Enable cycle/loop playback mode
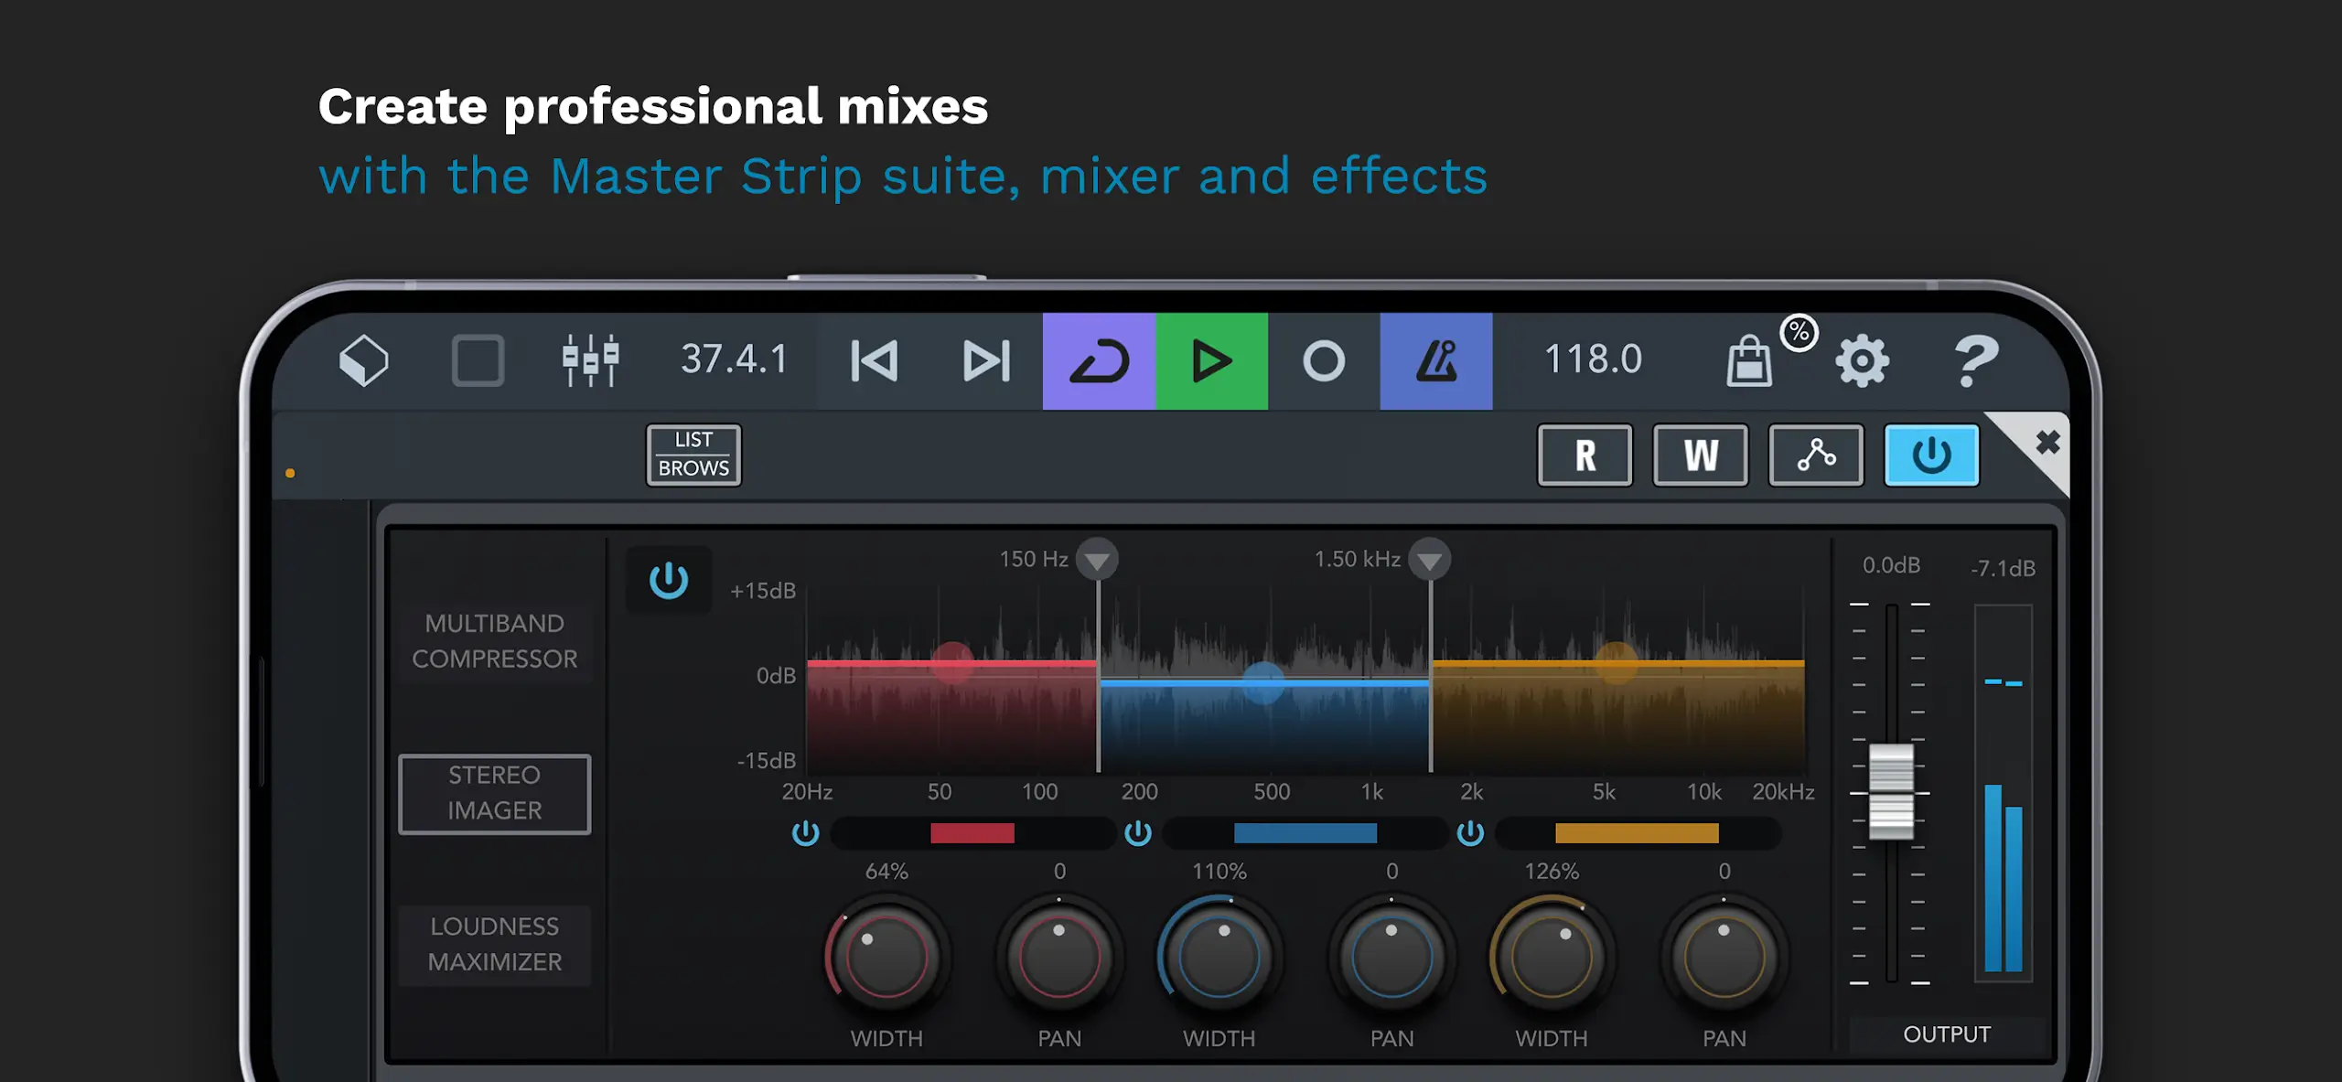 [1101, 359]
